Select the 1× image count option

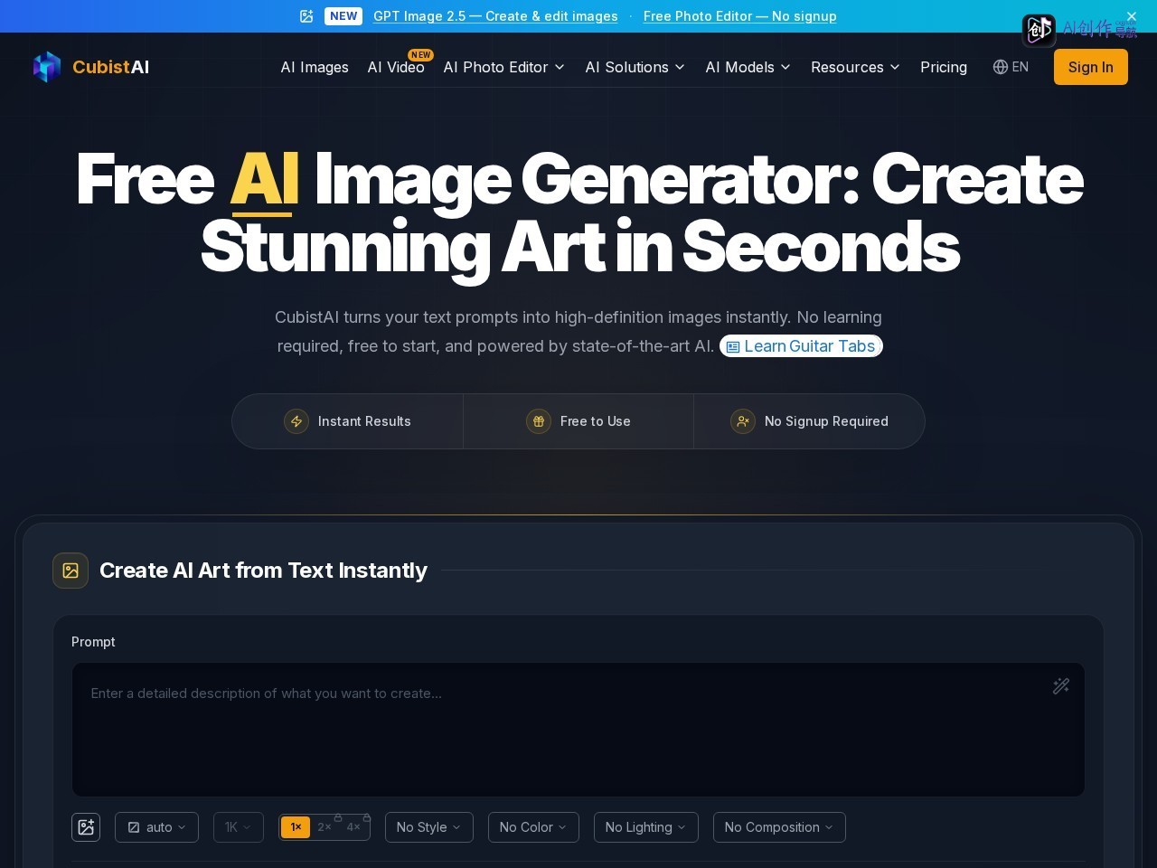(x=296, y=827)
